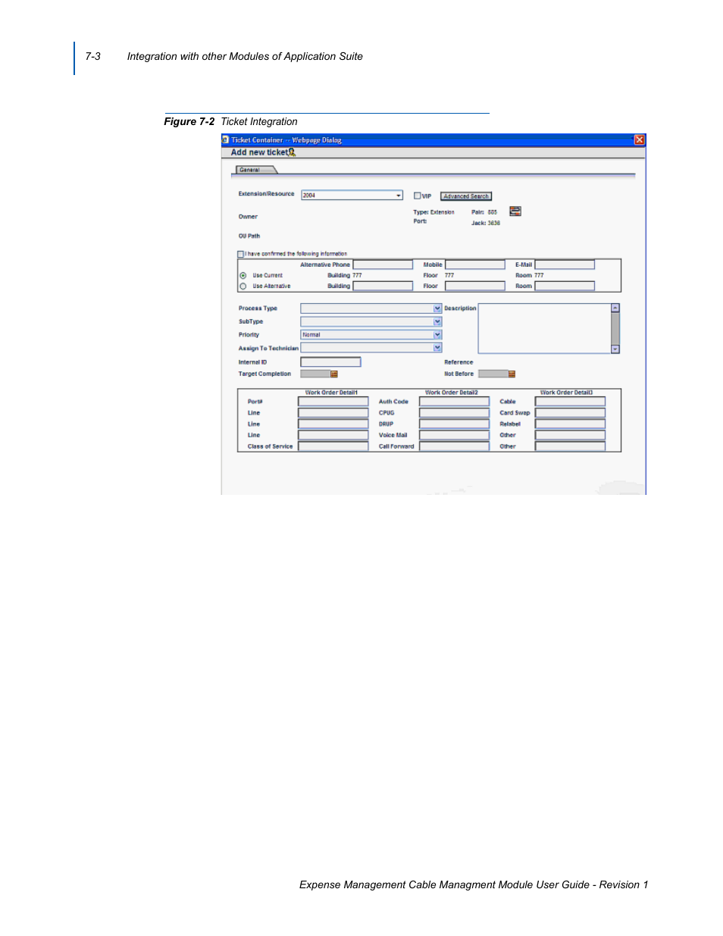The height and width of the screenshot is (936, 723).
Task: Focus the Cable field
Action: pos(571,402)
